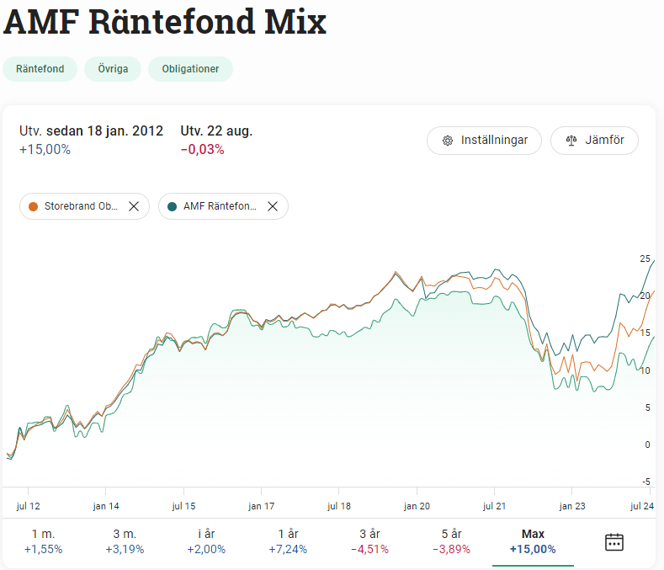The height and width of the screenshot is (570, 664).
Task: Click the Storebrand Ob... legend label
Action: pyautogui.click(x=81, y=206)
